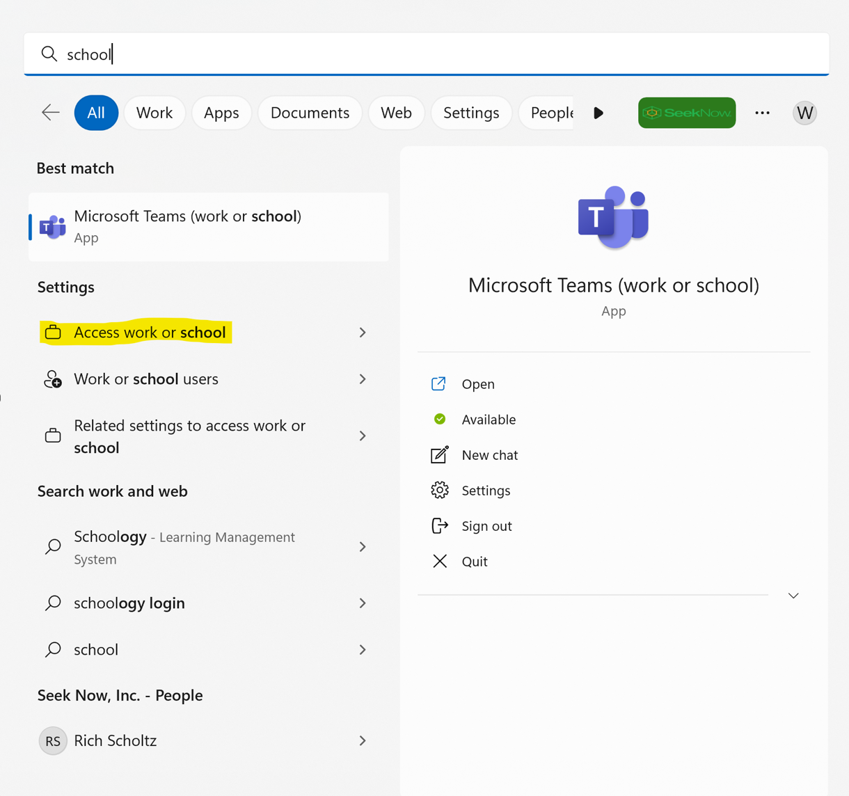849x796 pixels.
Task: Select the All filter tab
Action: pos(96,113)
